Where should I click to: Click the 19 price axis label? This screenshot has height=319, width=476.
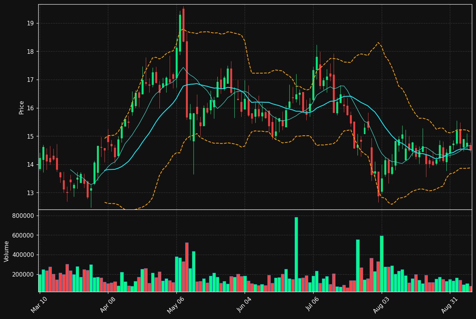(x=30, y=23)
